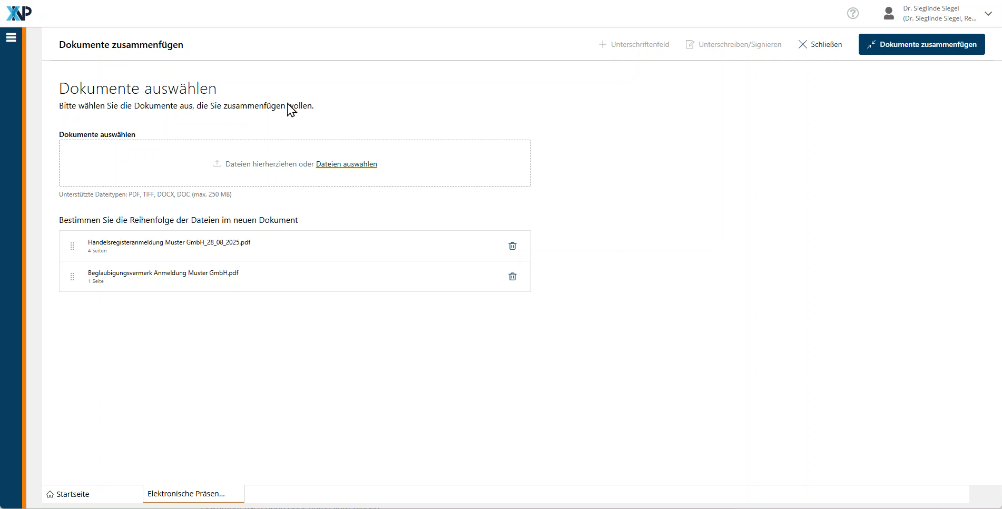This screenshot has width=1002, height=509.
Task: Open the hamburger menu in sidebar
Action: point(11,37)
